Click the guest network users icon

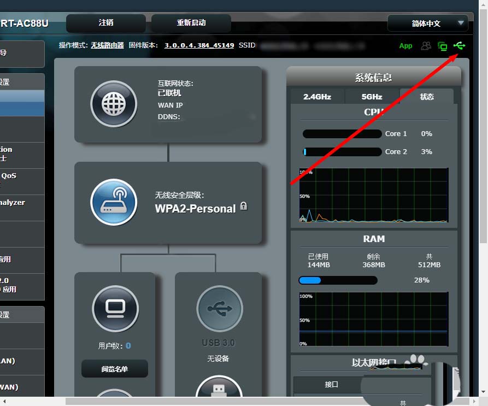426,46
